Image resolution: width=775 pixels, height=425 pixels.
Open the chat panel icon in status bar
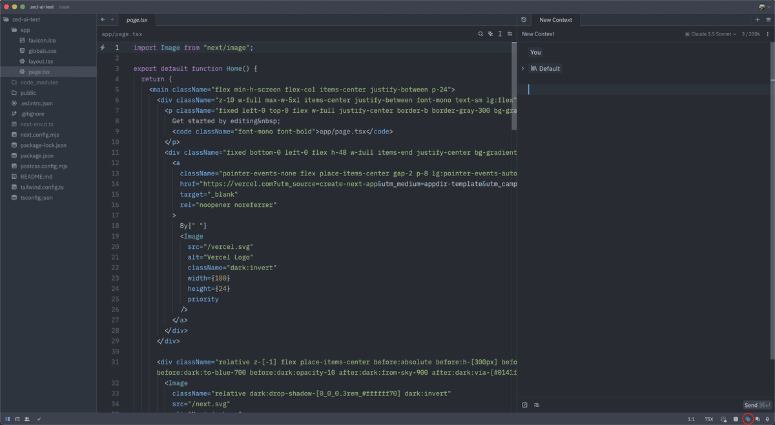point(758,419)
